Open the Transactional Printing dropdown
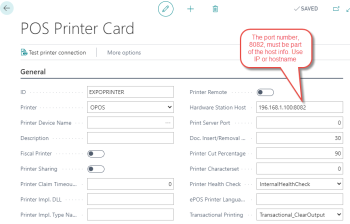The image size is (350, 224). (x=299, y=215)
